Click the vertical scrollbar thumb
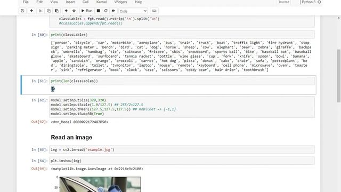341x192 pixels. pos(339,76)
